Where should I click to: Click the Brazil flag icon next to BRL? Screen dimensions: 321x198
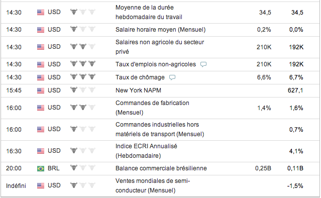coord(41,168)
